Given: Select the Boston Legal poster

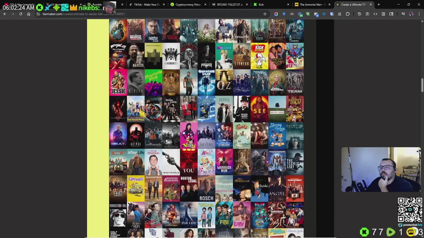Looking at the screenshot, I should click(x=189, y=188).
